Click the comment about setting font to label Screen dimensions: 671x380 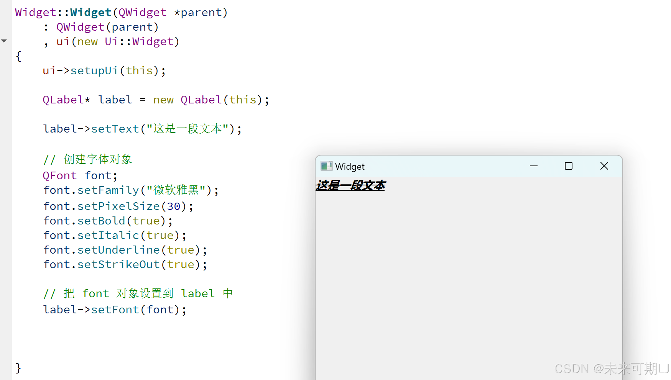(138, 293)
